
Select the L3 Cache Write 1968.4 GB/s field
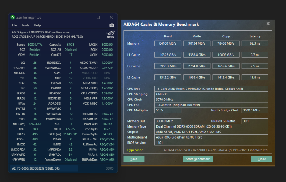[197, 77]
